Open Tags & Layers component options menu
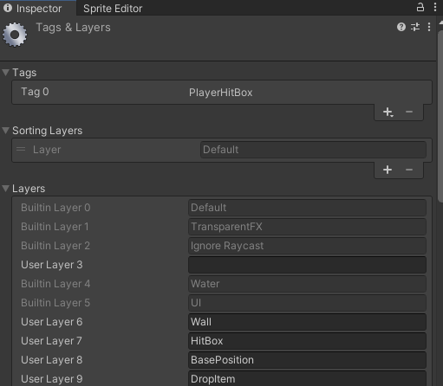This screenshot has width=443, height=386. click(x=429, y=27)
